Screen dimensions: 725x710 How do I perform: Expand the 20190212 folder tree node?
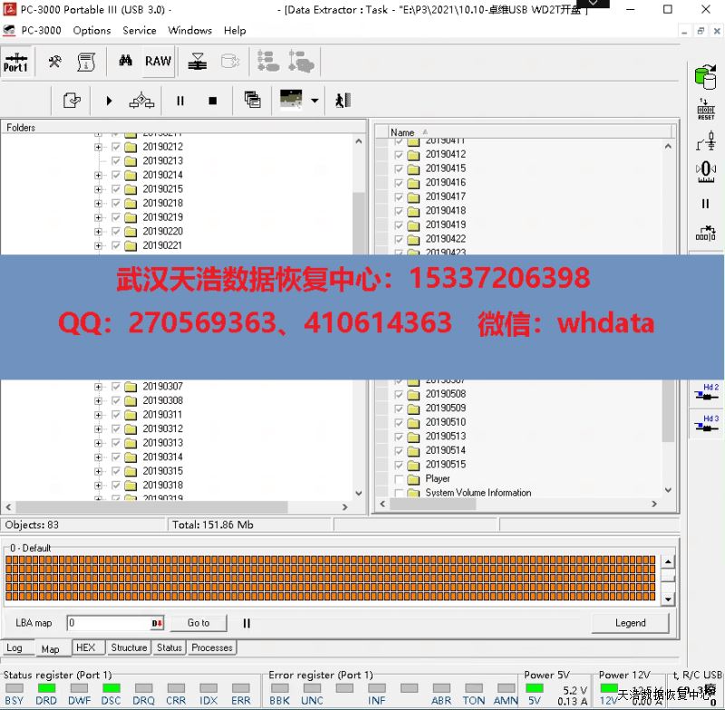click(x=98, y=147)
